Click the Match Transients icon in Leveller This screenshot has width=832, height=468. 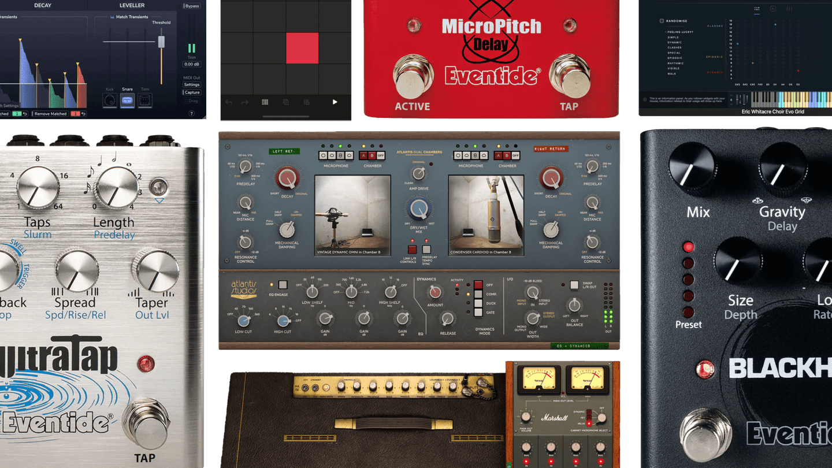tap(112, 17)
